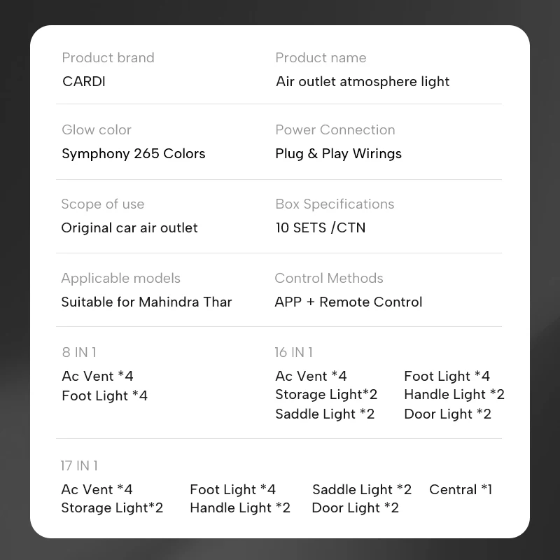The height and width of the screenshot is (560, 560).
Task: Select the '8 IN 1' heading
Action: [79, 352]
